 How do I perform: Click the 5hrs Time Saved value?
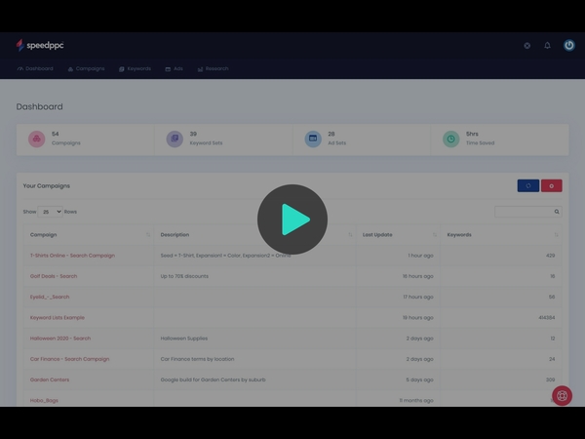click(472, 134)
